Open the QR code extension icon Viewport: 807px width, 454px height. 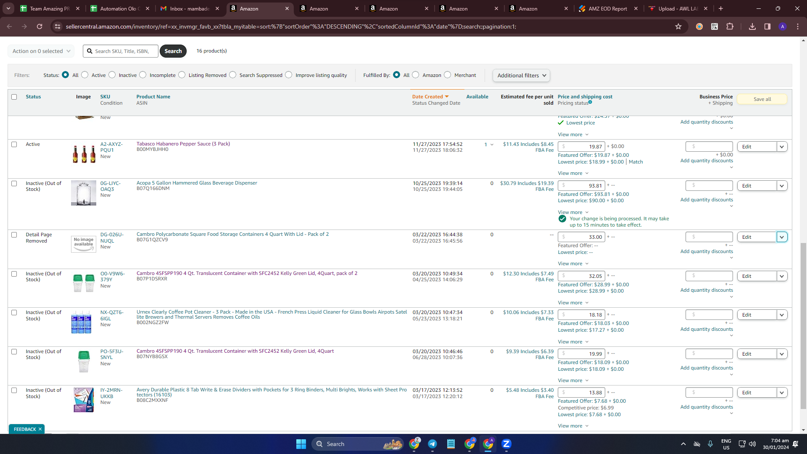(x=715, y=26)
